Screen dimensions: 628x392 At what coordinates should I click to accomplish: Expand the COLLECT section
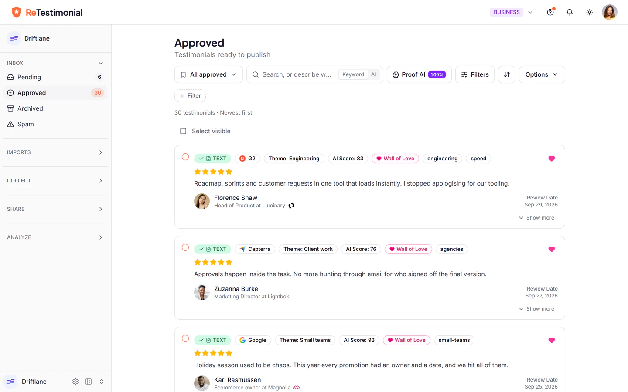pos(55,181)
